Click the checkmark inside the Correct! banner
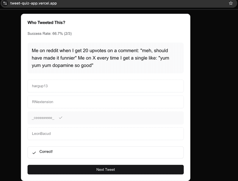238x181 pixels. point(34,152)
